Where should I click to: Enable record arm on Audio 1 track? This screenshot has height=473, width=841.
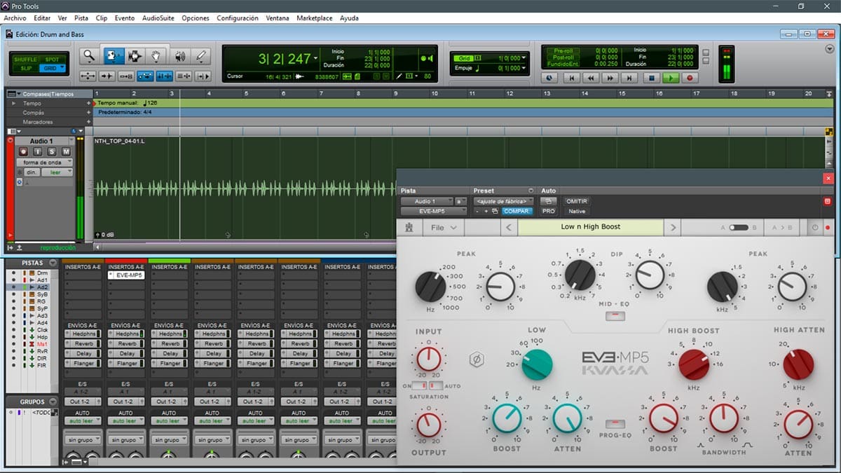click(23, 151)
